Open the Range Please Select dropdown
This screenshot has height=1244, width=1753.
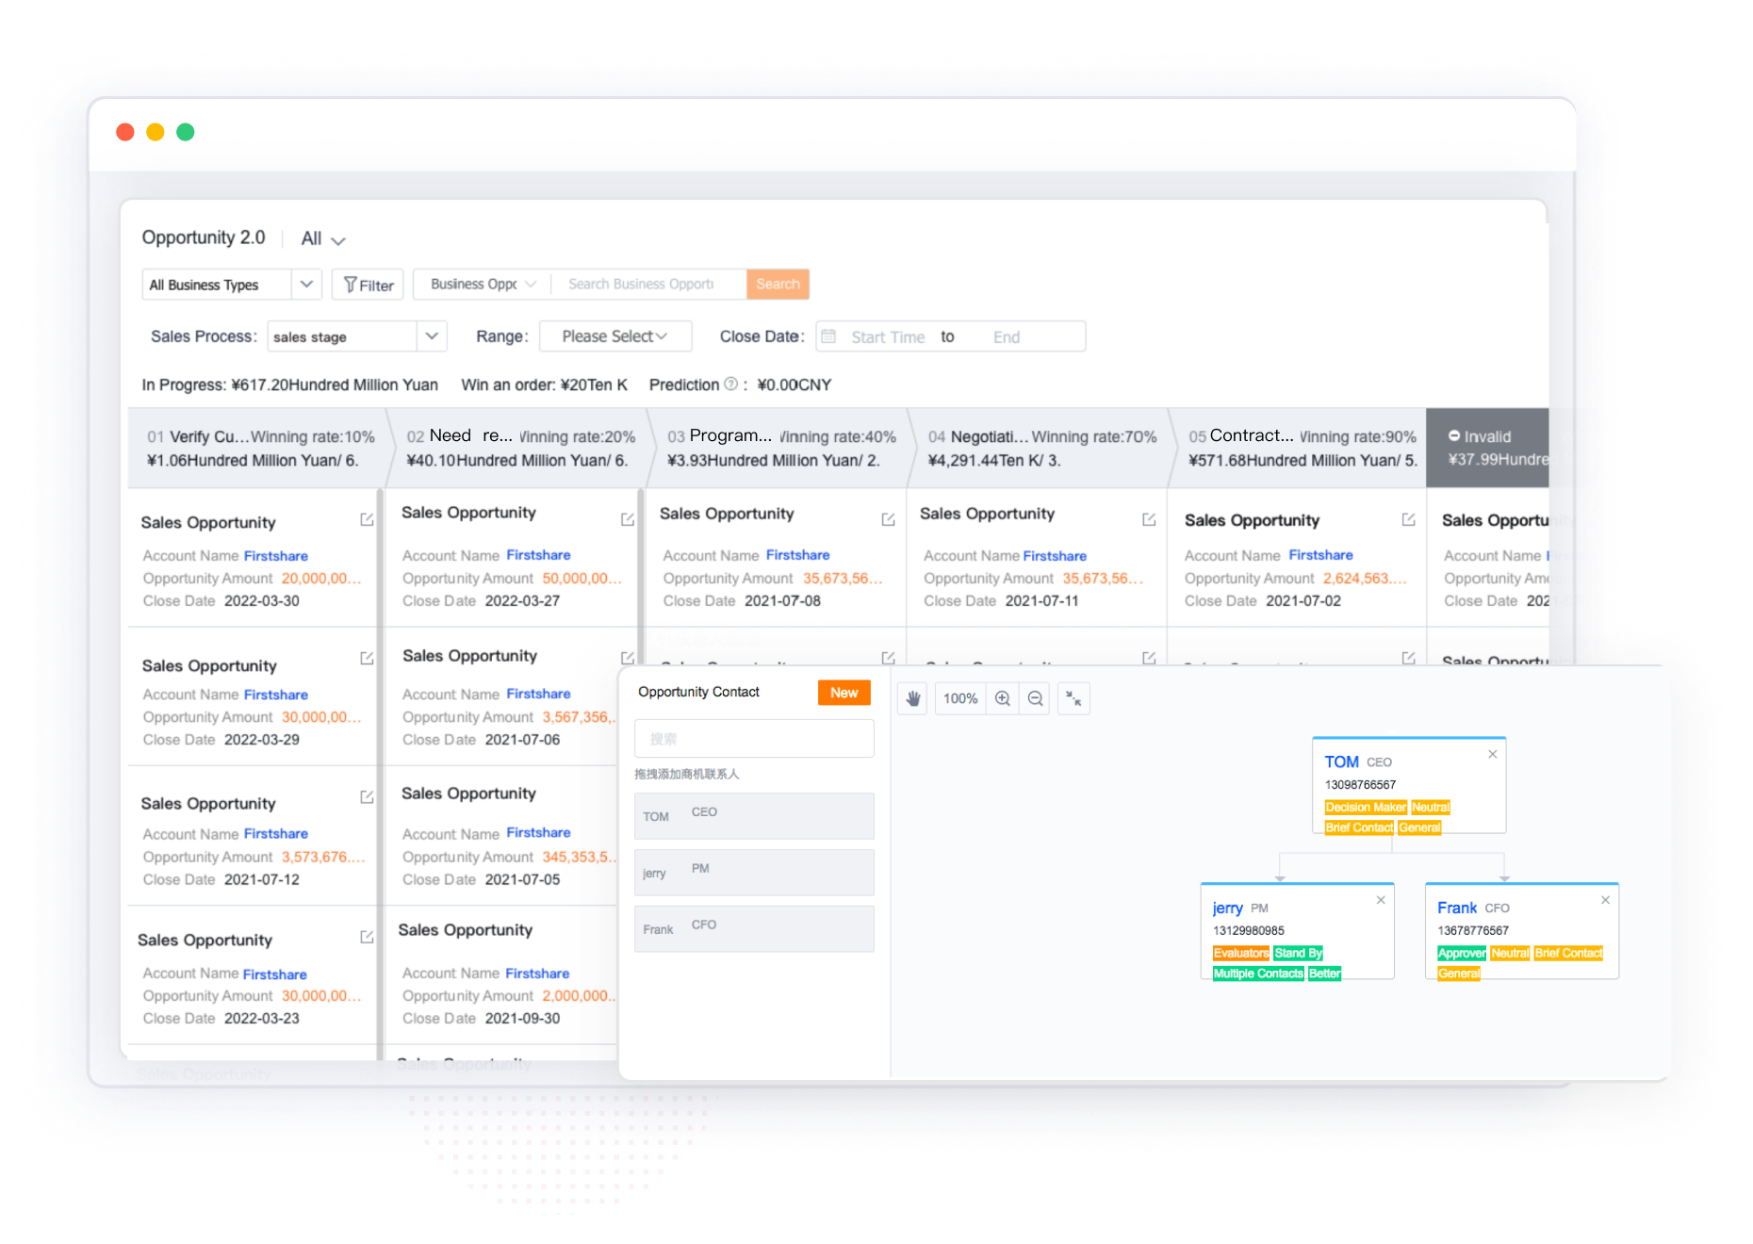(615, 336)
